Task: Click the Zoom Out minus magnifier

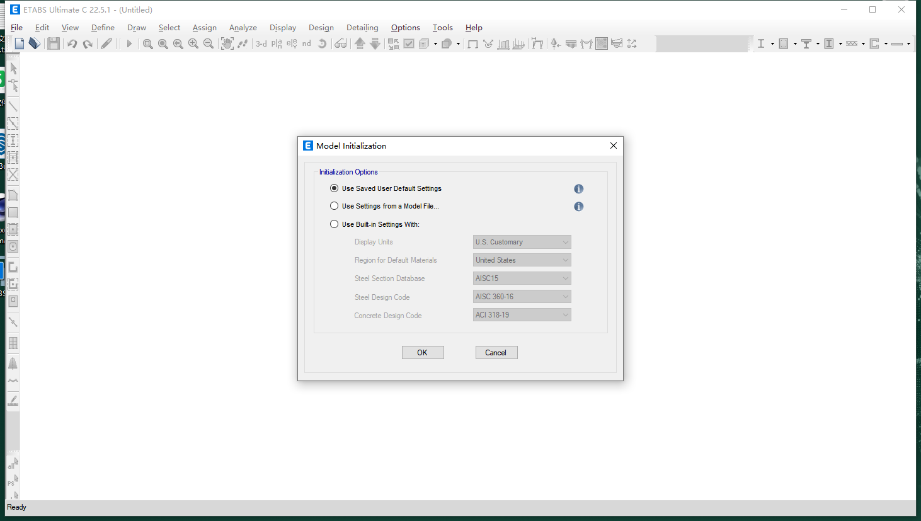Action: (209, 43)
